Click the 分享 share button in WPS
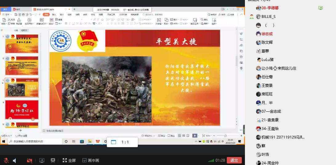The height and width of the screenshot is (165, 336). click(x=231, y=14)
